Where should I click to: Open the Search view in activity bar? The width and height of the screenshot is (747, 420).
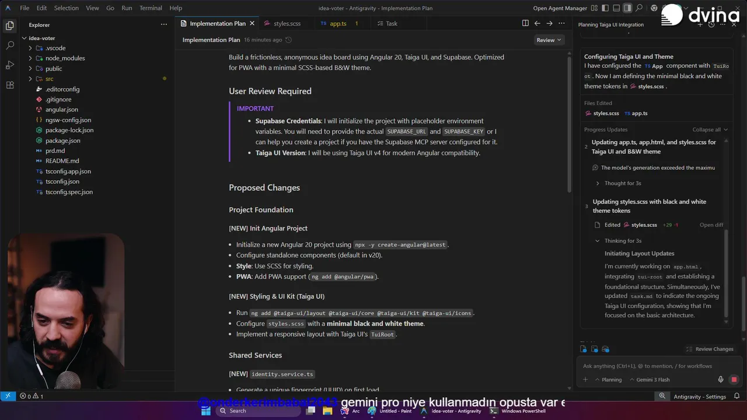click(9, 45)
